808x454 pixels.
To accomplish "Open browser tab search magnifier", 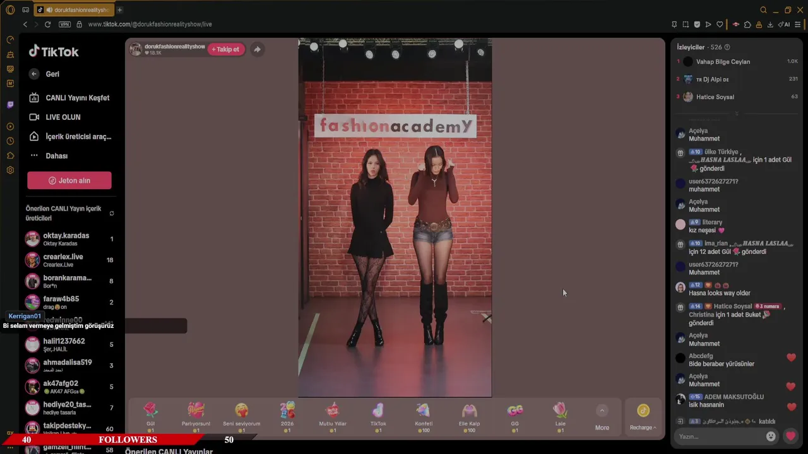I will (763, 9).
